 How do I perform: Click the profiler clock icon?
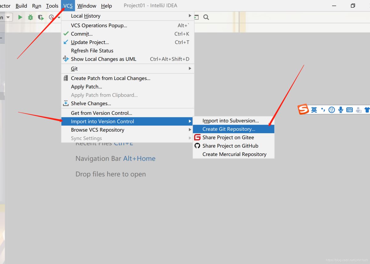pyautogui.click(x=51, y=17)
